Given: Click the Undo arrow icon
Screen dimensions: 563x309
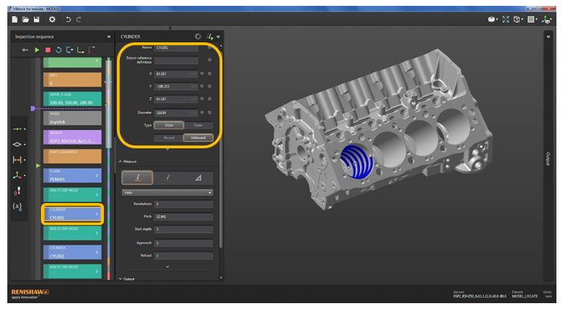Looking at the screenshot, I should 68,19.
